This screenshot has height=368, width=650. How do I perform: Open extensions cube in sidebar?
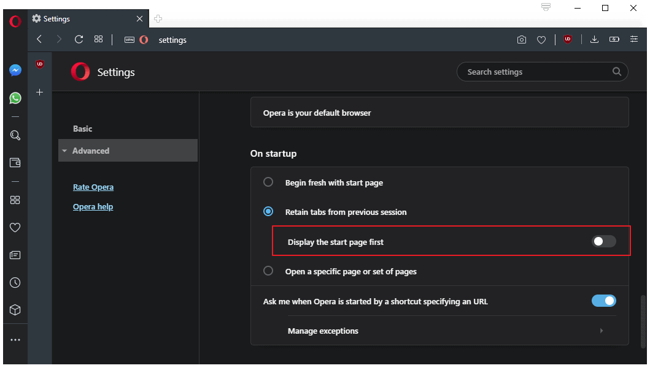15,310
